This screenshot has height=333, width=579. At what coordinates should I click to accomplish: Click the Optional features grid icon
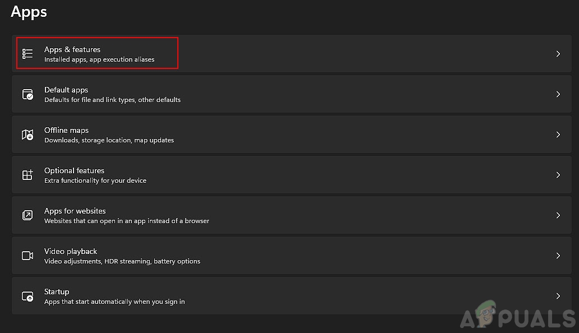coord(27,175)
